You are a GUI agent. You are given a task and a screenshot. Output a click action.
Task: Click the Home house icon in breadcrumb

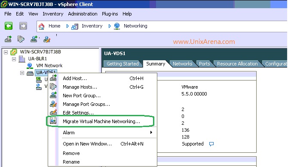[42, 26]
